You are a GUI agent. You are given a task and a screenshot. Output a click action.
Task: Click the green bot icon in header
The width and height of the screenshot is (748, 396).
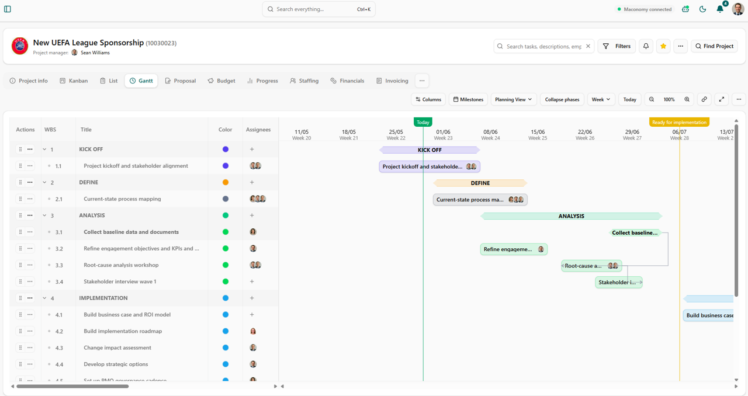point(685,9)
